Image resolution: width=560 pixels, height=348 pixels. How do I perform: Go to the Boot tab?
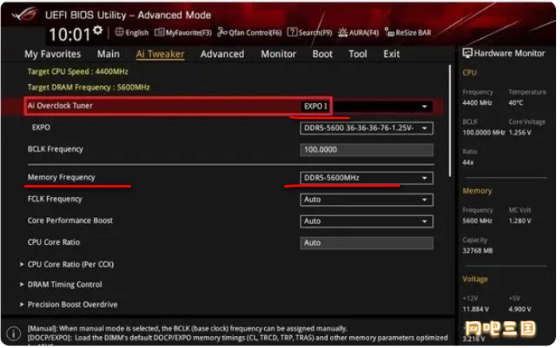322,54
